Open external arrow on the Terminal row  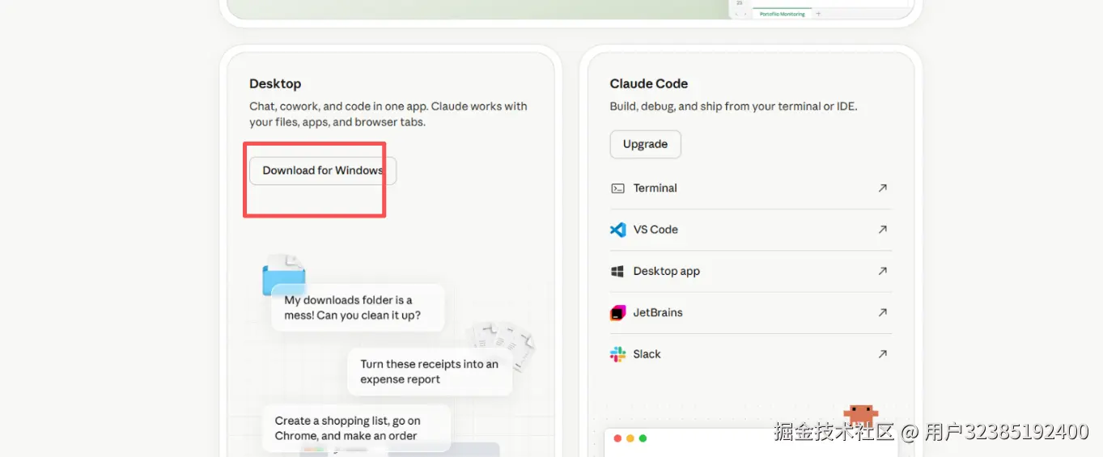882,188
